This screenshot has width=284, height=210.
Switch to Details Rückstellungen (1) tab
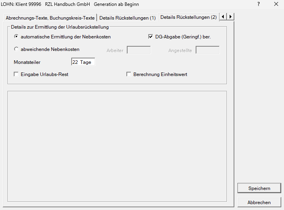[x=127, y=18]
